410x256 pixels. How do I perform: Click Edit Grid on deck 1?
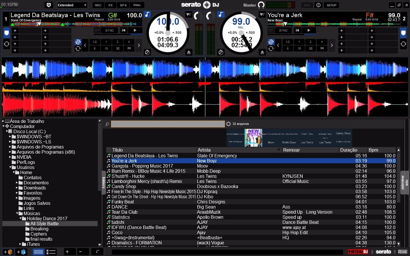(x=114, y=19)
